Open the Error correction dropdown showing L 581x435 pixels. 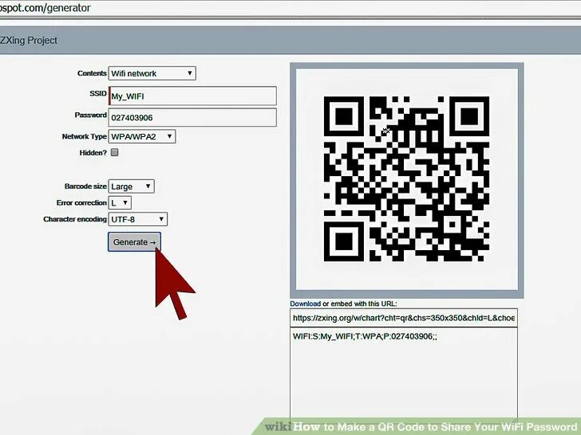120,202
